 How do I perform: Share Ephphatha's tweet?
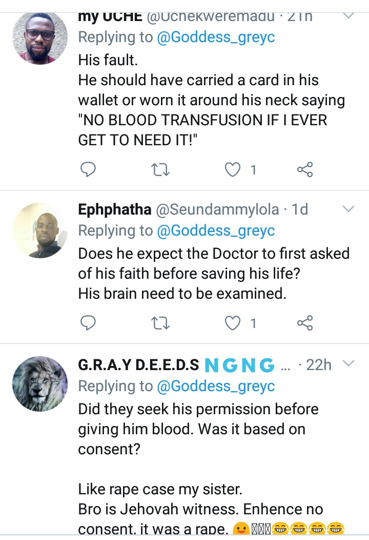coord(305,322)
